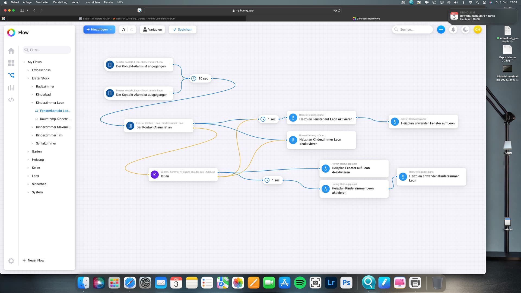521x293 pixels.
Task: Open the Lesezeichen menu
Action: click(x=92, y=2)
